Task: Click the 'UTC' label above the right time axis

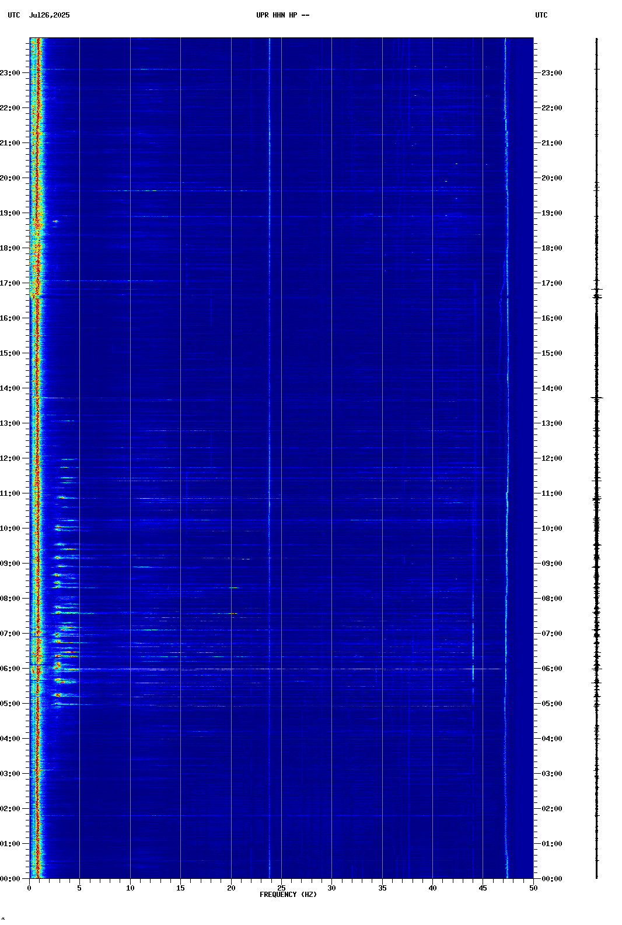Action: tap(541, 15)
